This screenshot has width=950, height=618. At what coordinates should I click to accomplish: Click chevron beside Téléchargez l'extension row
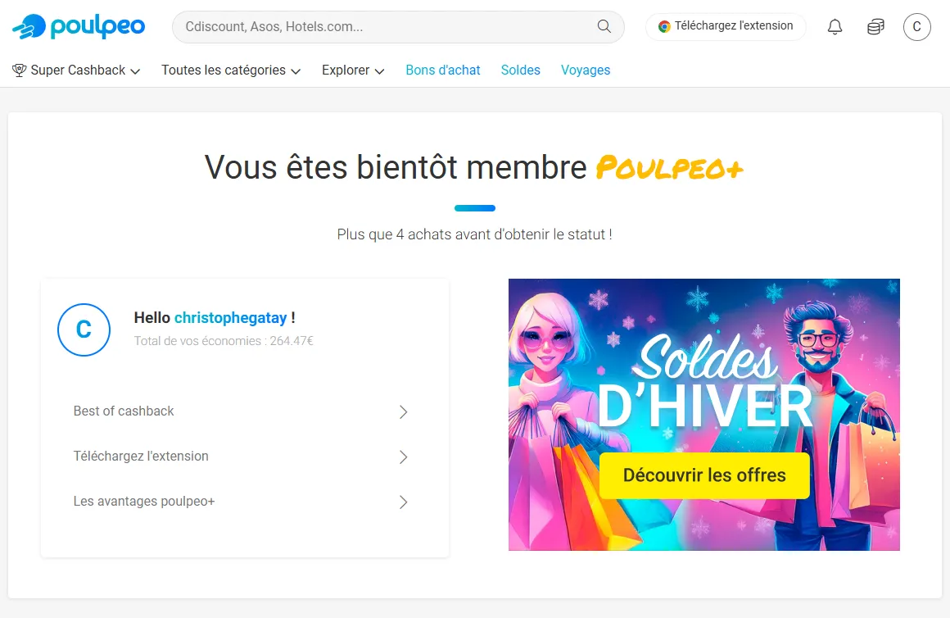click(404, 457)
